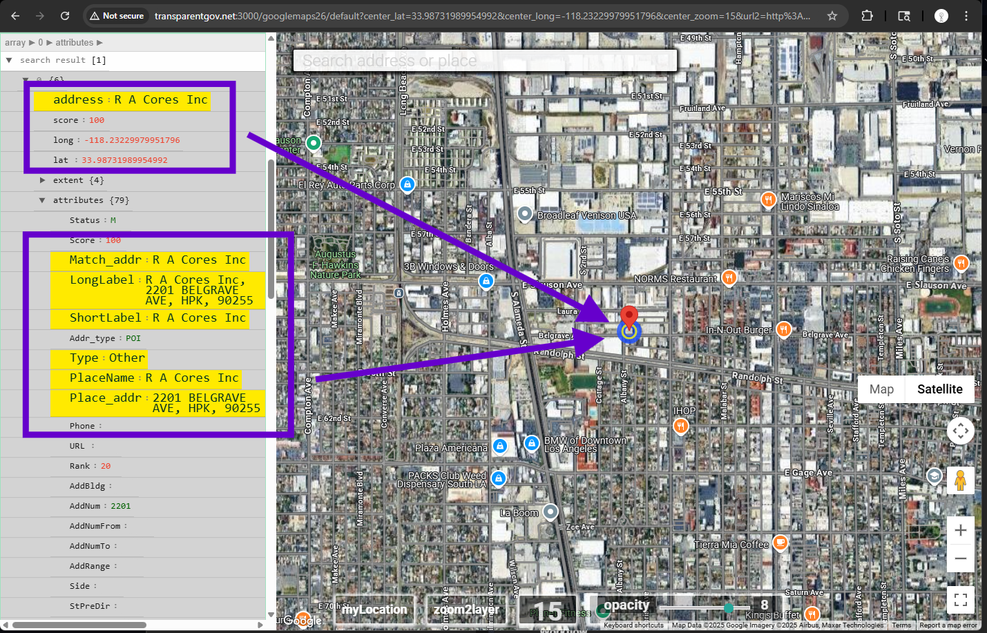
Task: Go forward with the browser arrow
Action: click(x=40, y=16)
